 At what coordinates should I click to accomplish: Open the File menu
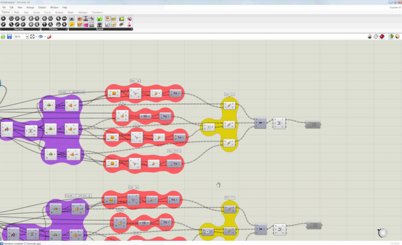(x=4, y=7)
